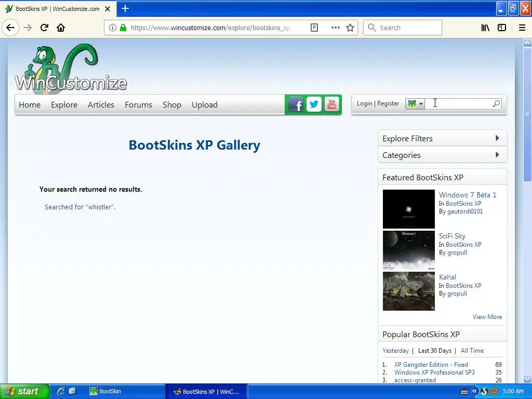This screenshot has height=399, width=532.
Task: Open the SciFi Sky title link
Action: 452,236
